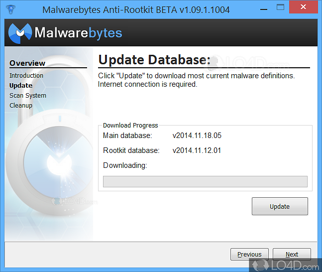322x272 pixels.
Task: Click the download progress bar
Action: pyautogui.click(x=205, y=181)
